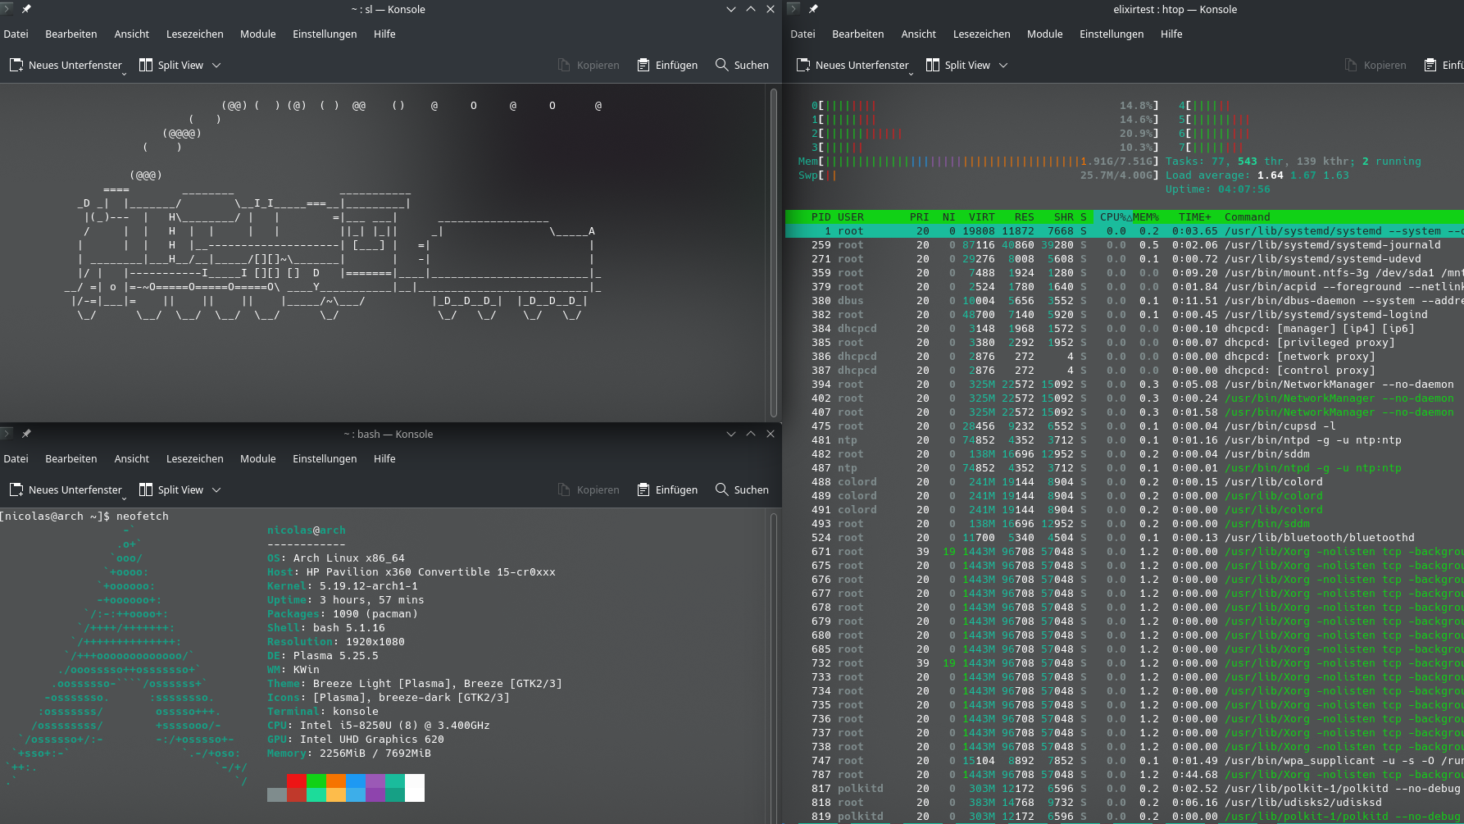The height and width of the screenshot is (824, 1464).
Task: Click the Neues Unterfenster icon in sl window
Action: tap(16, 65)
